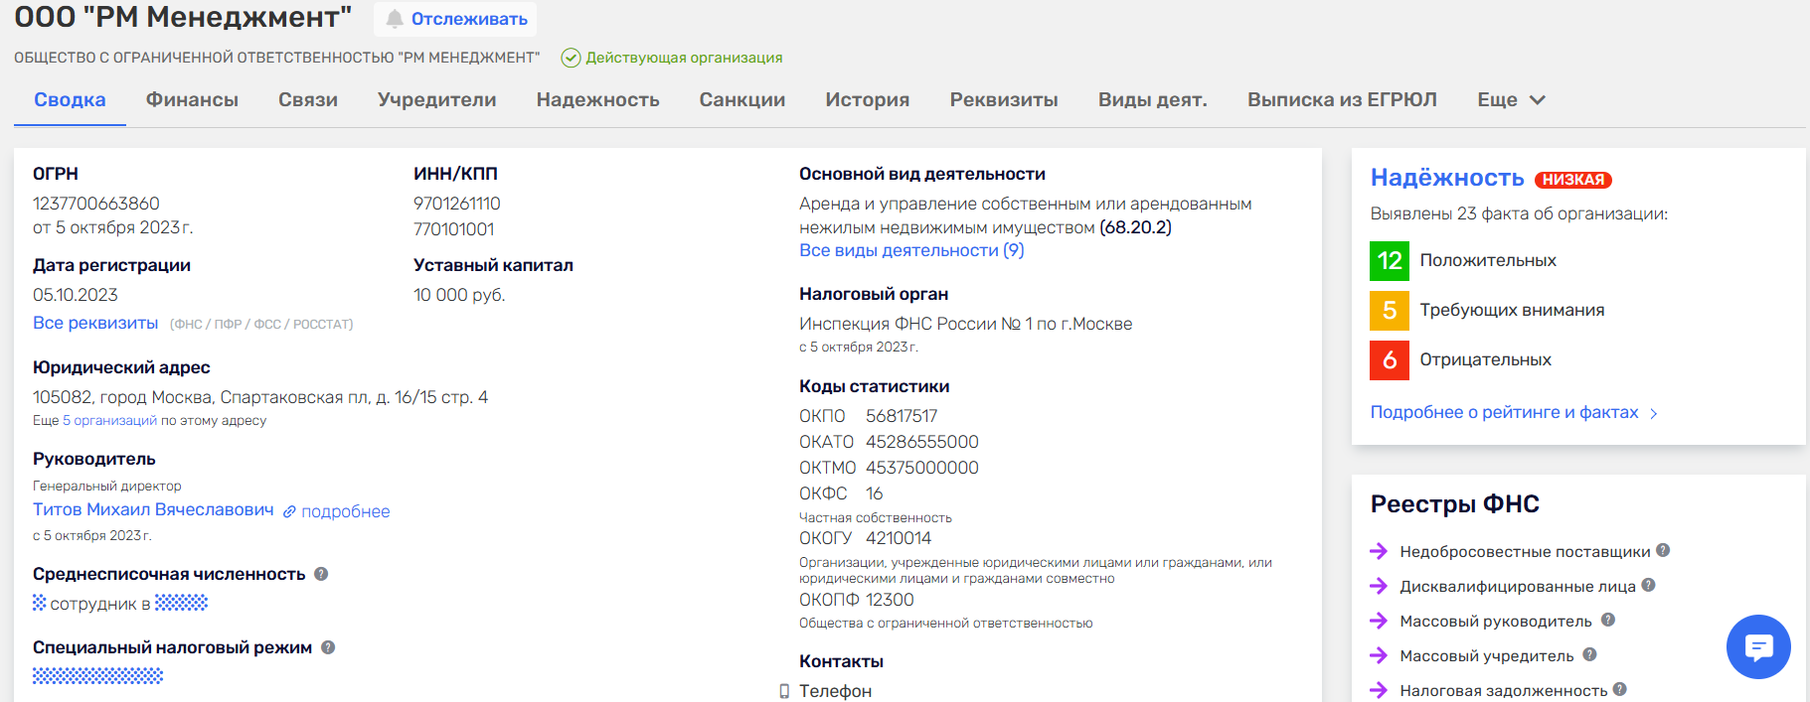The width and height of the screenshot is (1810, 702).
Task: Click the red 6 negative facts badge
Action: (1389, 360)
